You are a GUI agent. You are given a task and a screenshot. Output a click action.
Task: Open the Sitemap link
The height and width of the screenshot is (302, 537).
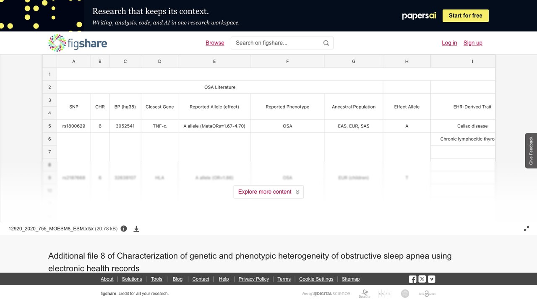click(351, 279)
